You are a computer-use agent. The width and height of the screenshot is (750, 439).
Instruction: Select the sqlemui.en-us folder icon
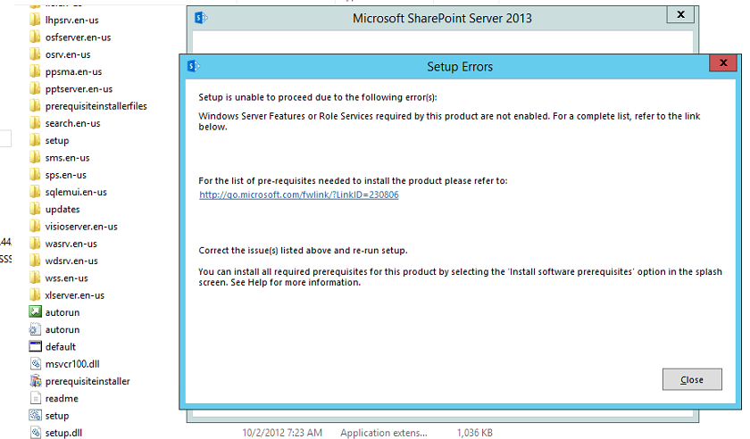[x=35, y=192]
